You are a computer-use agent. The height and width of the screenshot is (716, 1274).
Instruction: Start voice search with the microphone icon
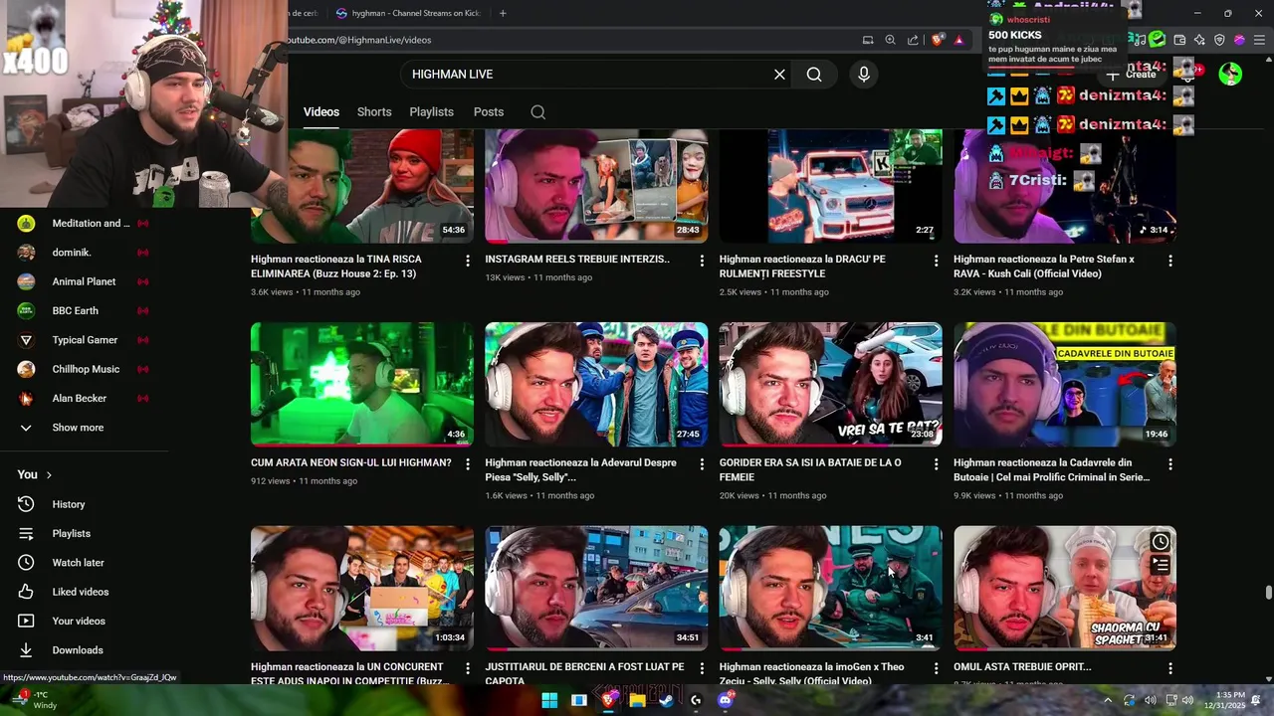[x=864, y=75]
